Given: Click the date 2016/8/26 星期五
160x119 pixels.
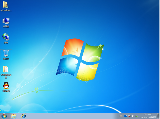Looking at the screenshot, I should click(148, 117).
